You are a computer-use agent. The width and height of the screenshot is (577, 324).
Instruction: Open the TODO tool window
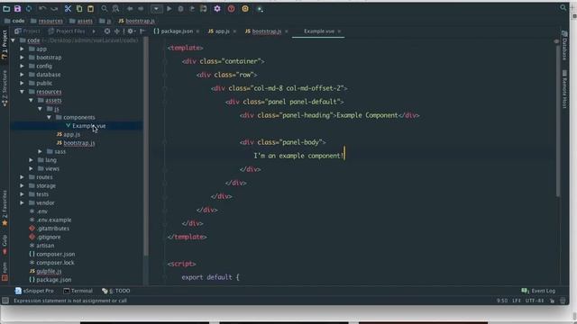click(x=116, y=291)
